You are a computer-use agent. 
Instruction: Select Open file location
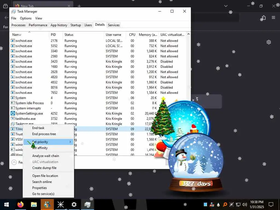pos(48,176)
